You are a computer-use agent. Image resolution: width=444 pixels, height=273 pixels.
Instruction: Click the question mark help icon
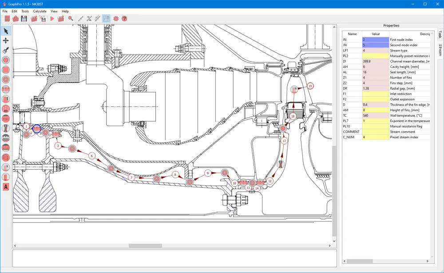[124, 19]
